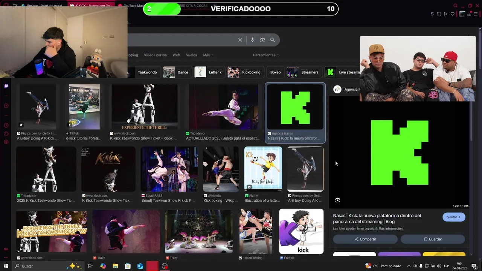This screenshot has height=271, width=482.
Task: Start voice search with microphone icon
Action: (x=252, y=40)
